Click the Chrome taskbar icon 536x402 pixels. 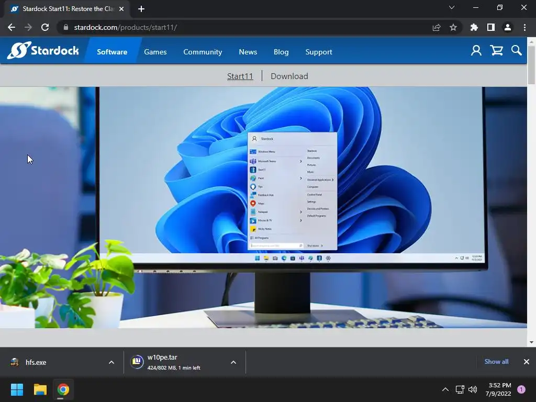click(63, 389)
